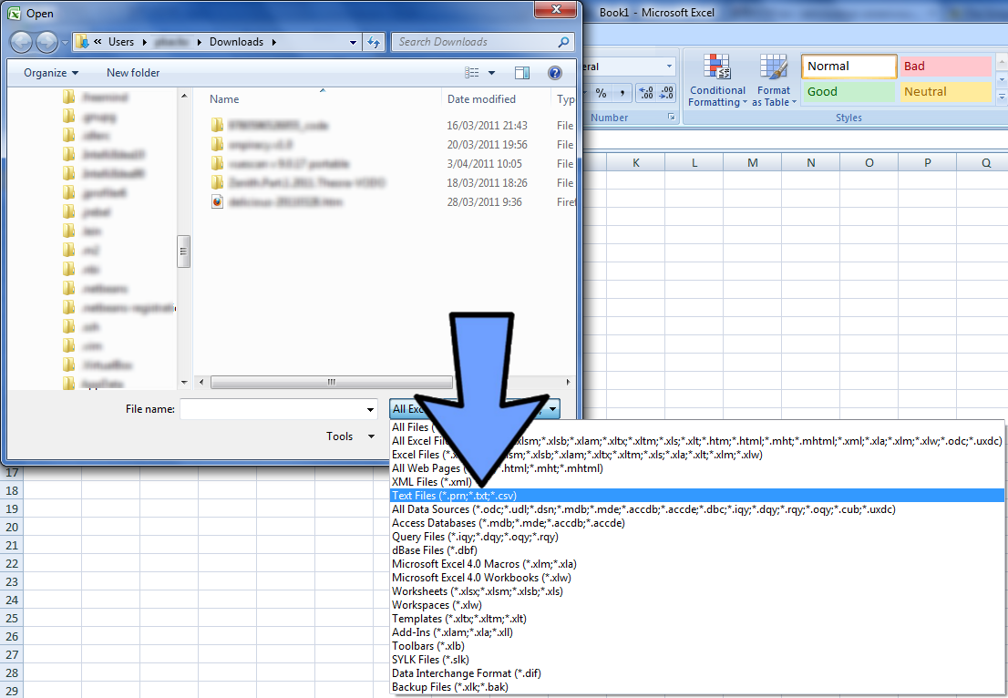Apply the Normal cell style
The image size is (1008, 698).
pyautogui.click(x=849, y=67)
